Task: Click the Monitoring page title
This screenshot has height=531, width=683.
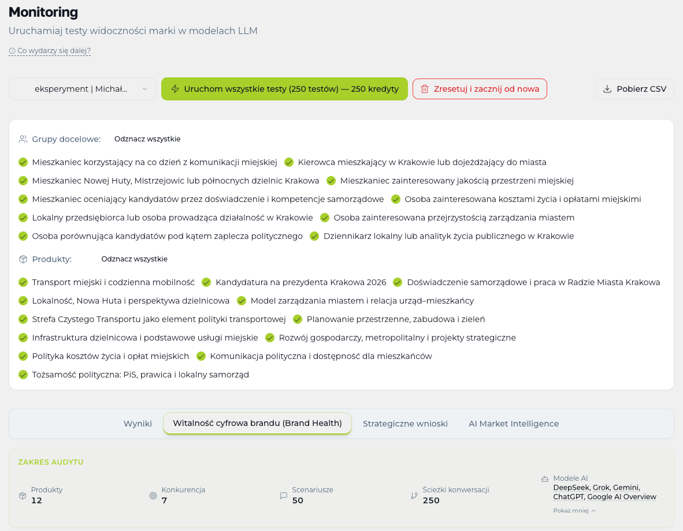Action: click(x=43, y=12)
